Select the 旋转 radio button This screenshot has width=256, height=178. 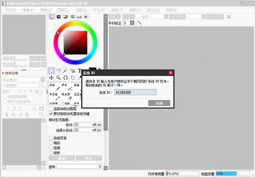coord(51,152)
